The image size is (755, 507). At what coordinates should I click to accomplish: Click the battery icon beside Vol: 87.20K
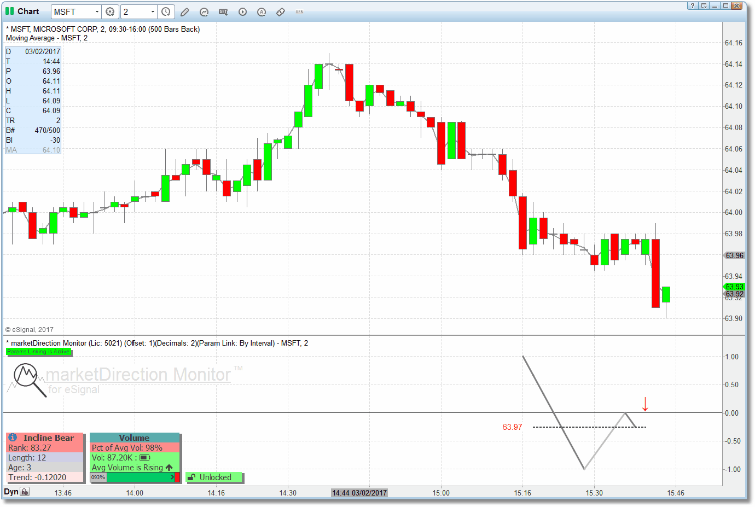pyautogui.click(x=145, y=457)
